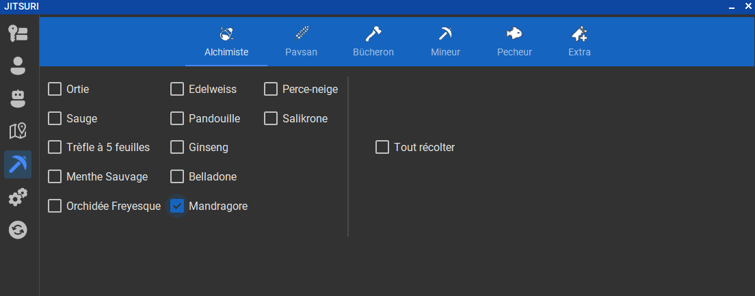Minimize the JITSURI window
Screen dimensions: 755x296
coord(732,7)
